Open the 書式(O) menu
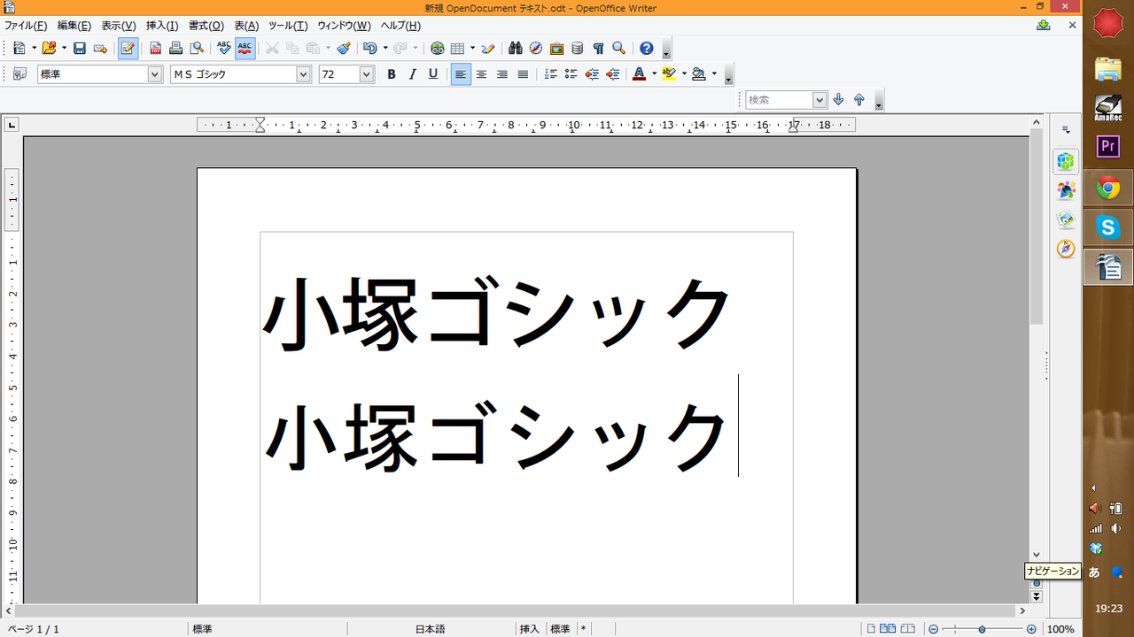This screenshot has height=637, width=1134. 206,26
